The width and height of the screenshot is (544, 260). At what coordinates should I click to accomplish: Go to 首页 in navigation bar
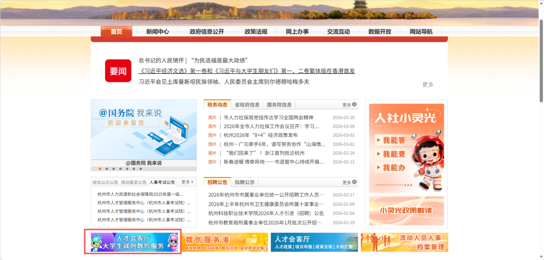click(116, 32)
